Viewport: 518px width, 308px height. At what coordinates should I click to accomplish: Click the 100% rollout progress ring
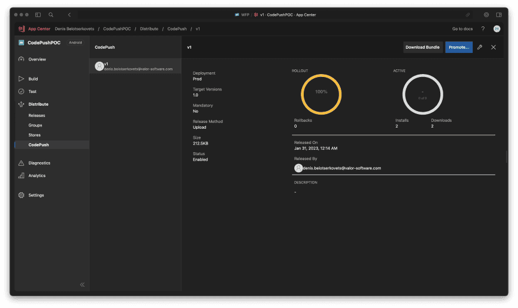click(321, 92)
